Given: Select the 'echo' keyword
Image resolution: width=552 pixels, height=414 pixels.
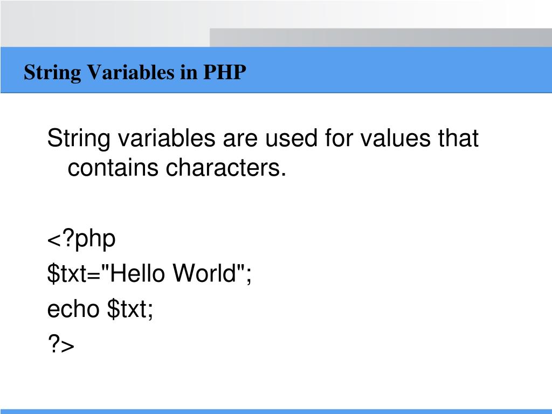Looking at the screenshot, I should [x=73, y=309].
